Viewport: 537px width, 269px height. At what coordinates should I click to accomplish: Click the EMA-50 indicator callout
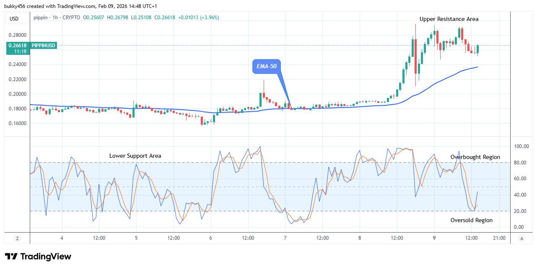pyautogui.click(x=267, y=66)
